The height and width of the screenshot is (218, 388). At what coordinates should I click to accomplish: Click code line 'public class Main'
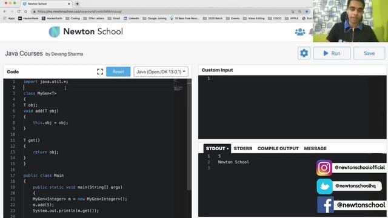click(x=43, y=176)
